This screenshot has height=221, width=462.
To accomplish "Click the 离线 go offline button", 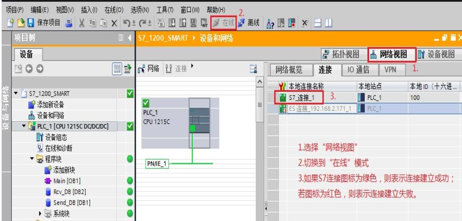I will (x=249, y=23).
